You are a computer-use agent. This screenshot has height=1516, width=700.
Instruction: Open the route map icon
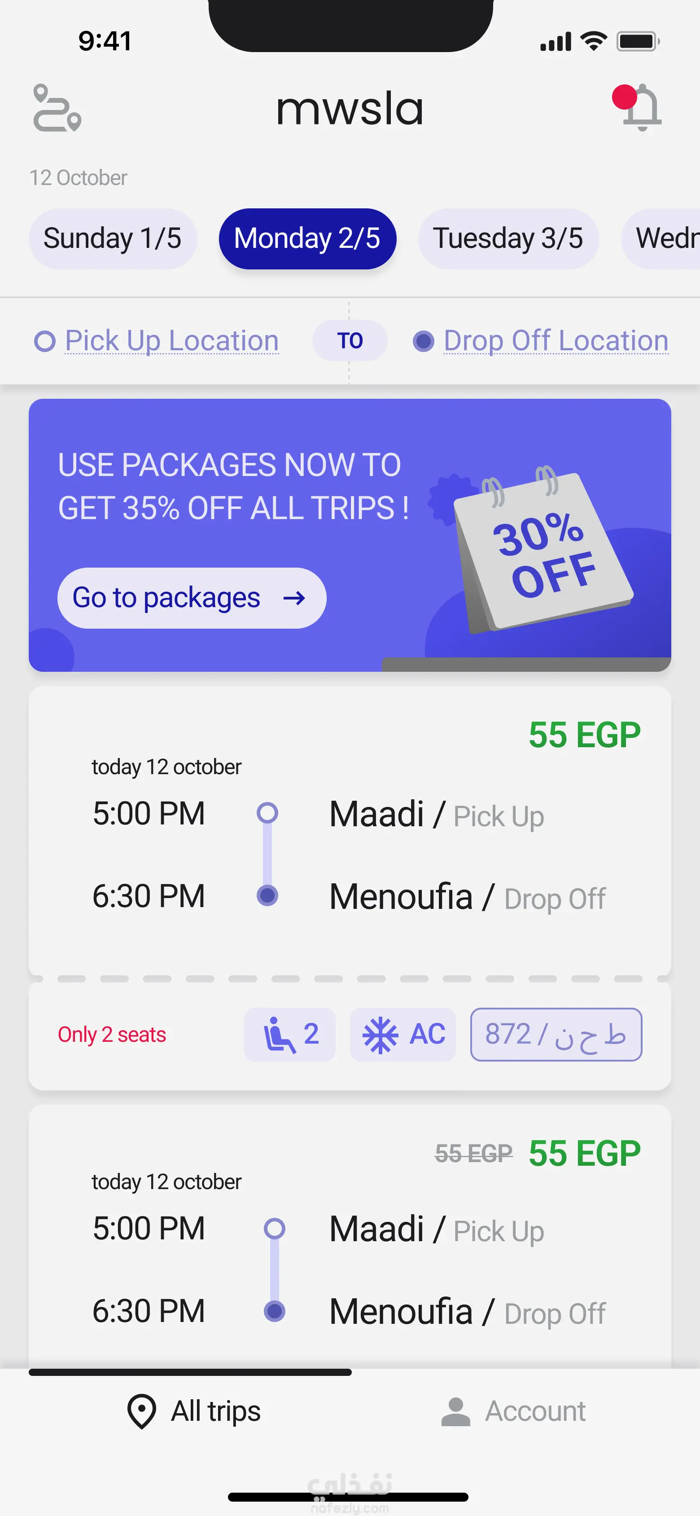(x=57, y=108)
